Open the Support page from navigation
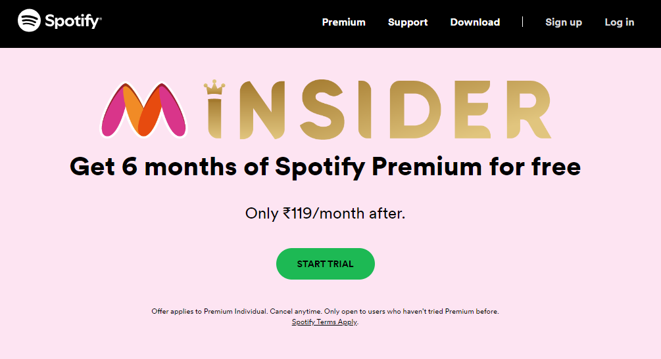 (408, 22)
